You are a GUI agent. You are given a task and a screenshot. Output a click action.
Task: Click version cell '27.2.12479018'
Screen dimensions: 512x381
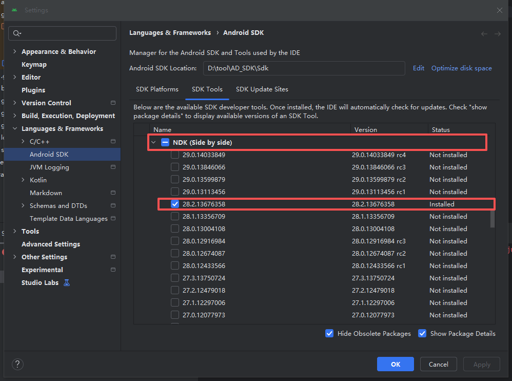(373, 291)
